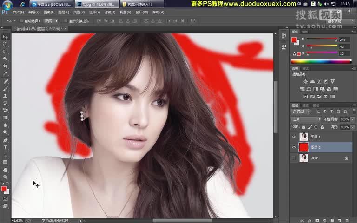Toggle lock image pixels brush icon
The width and height of the screenshot is (357, 223).
(x=310, y=127)
